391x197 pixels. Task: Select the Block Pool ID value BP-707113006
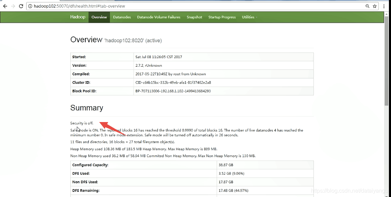click(x=173, y=91)
